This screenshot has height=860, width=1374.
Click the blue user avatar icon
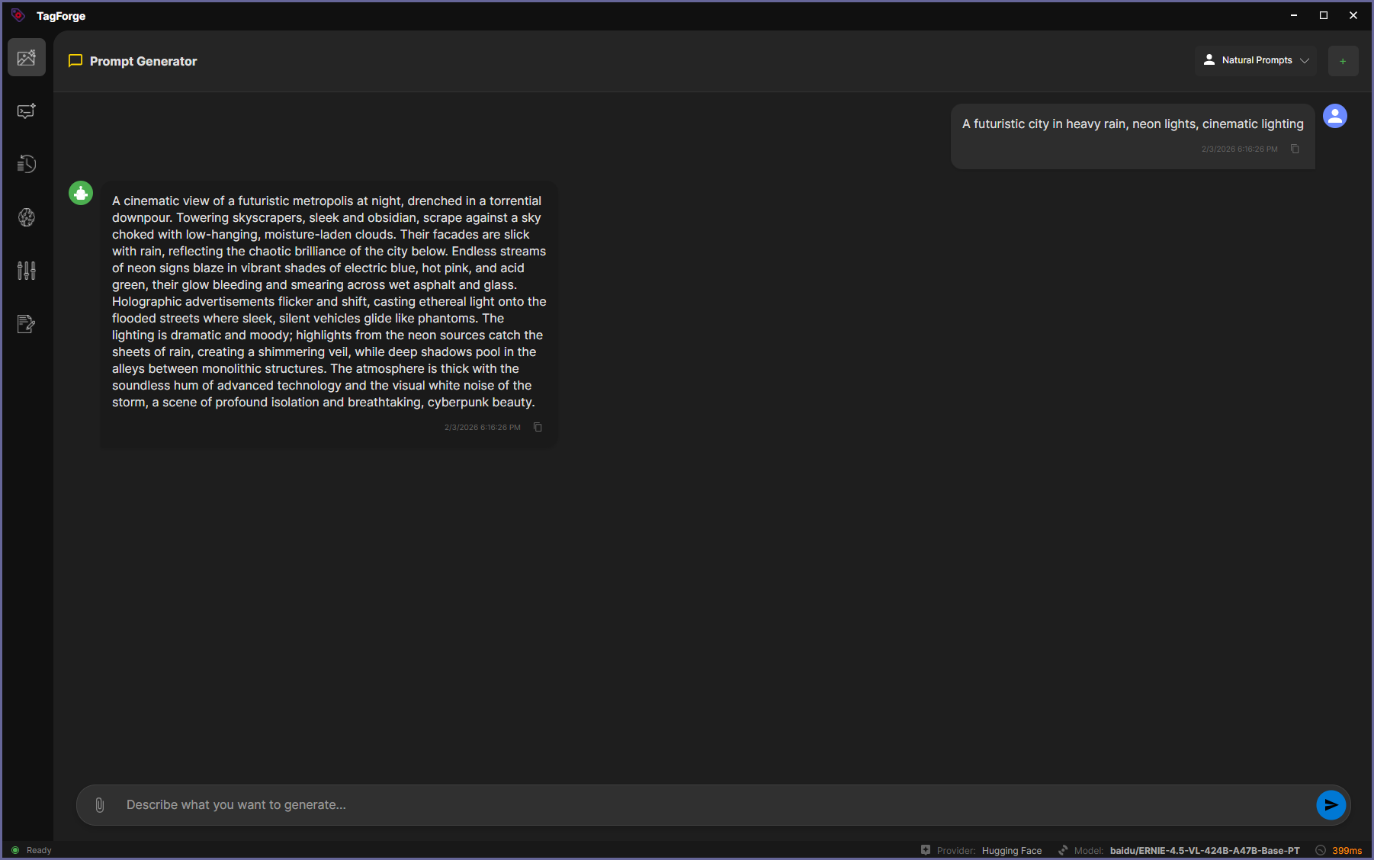tap(1334, 116)
